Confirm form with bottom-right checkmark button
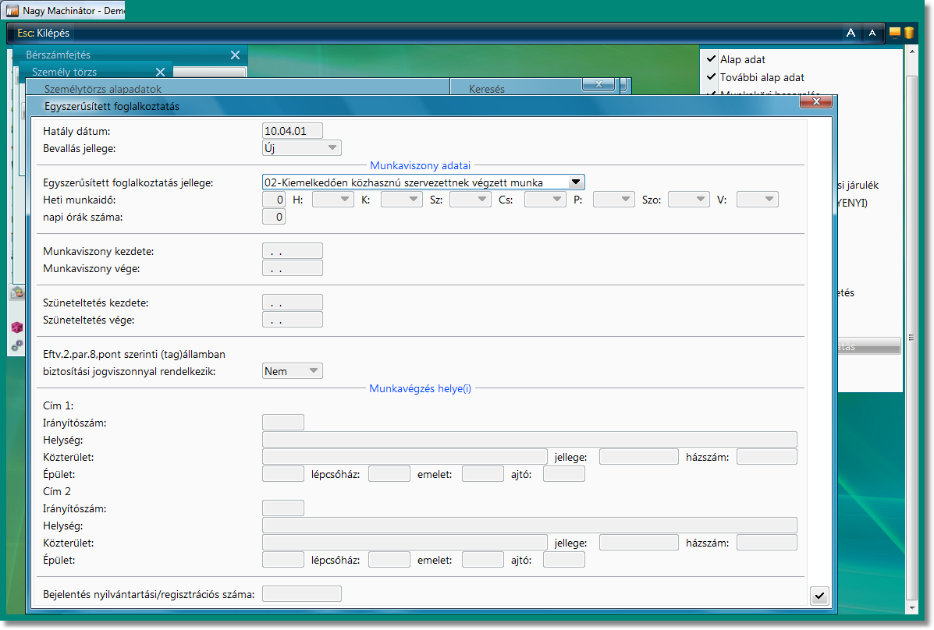934x630 pixels. coord(819,596)
